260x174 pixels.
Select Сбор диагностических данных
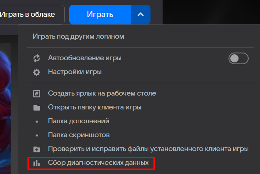tap(98, 163)
